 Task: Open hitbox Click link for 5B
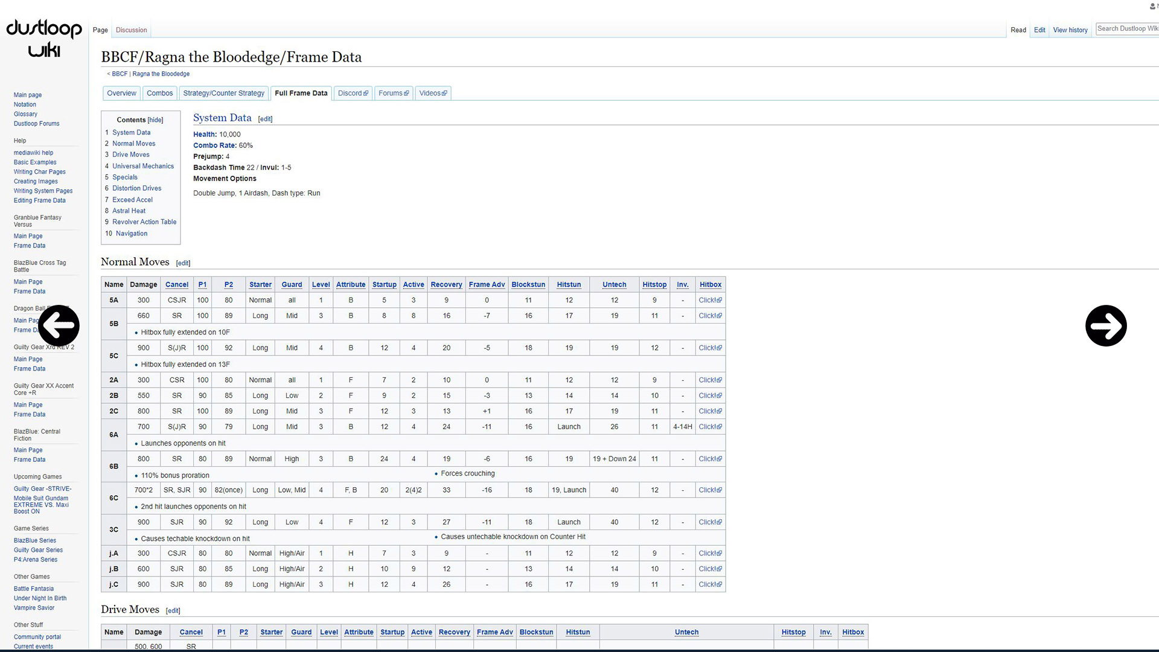[x=710, y=316]
